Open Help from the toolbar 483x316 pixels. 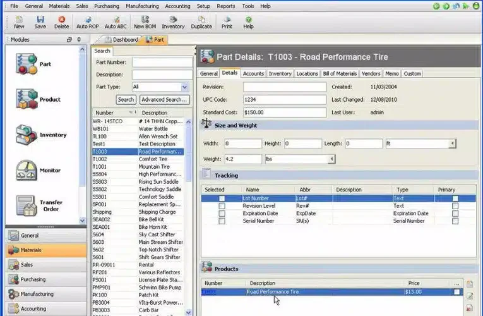pos(248,23)
